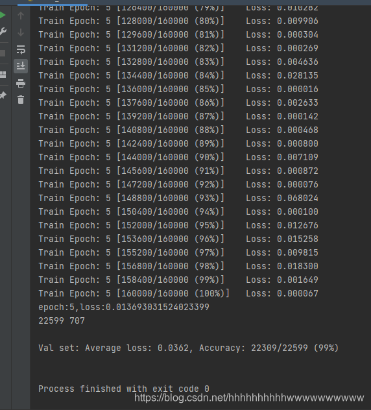
Task: Click the Accuracy: 22309/22599 (99%) text
Action: 269,348
